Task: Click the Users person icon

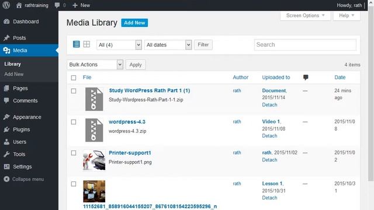Action: pos(6,142)
